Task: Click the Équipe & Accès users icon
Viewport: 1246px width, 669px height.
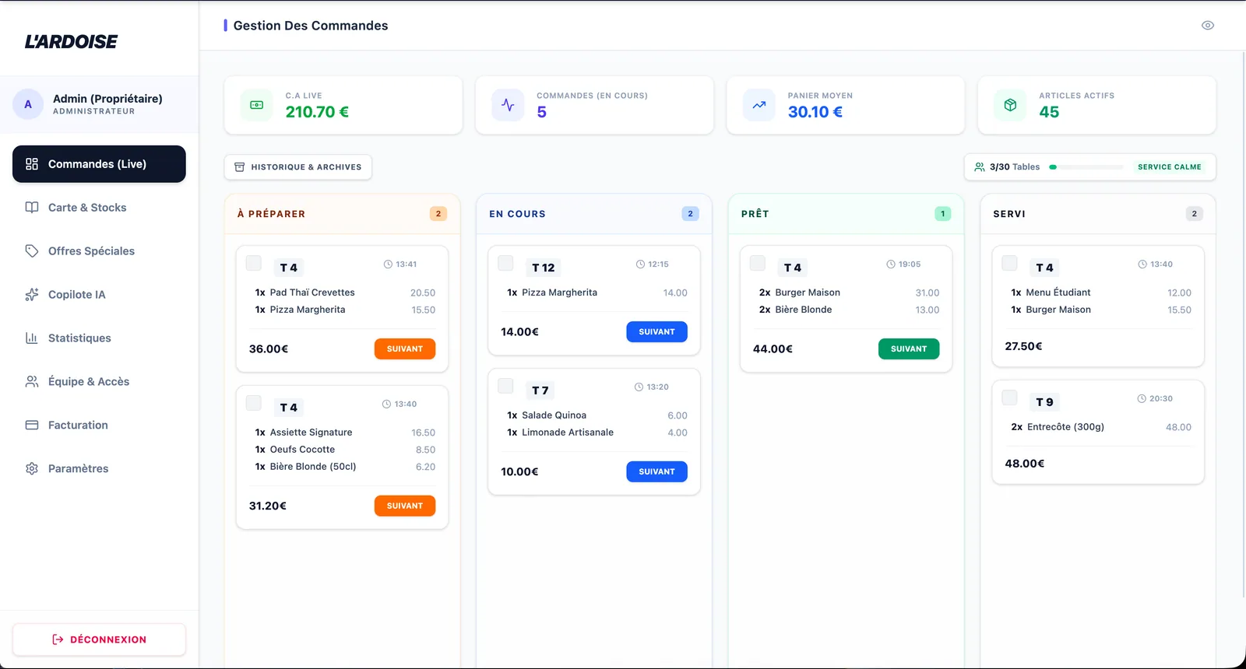Action: pos(32,382)
